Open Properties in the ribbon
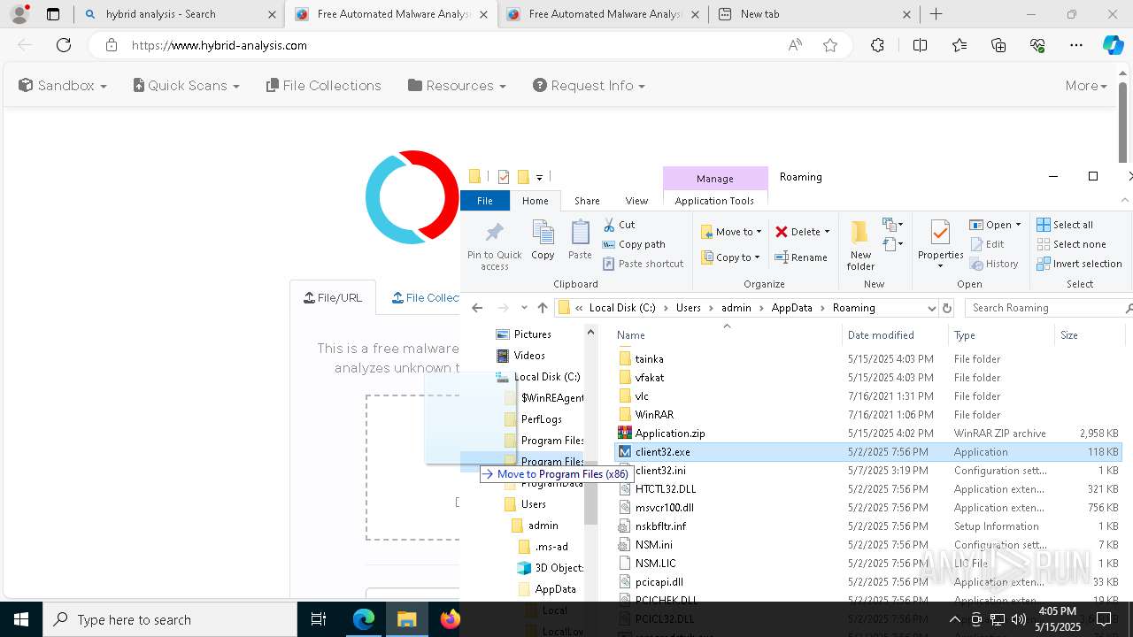Screen dimensions: 1133x637 (x=940, y=245)
